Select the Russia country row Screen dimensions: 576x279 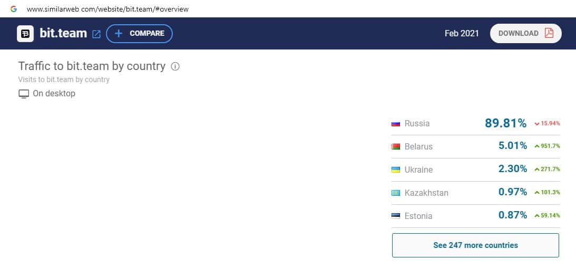tap(475, 124)
